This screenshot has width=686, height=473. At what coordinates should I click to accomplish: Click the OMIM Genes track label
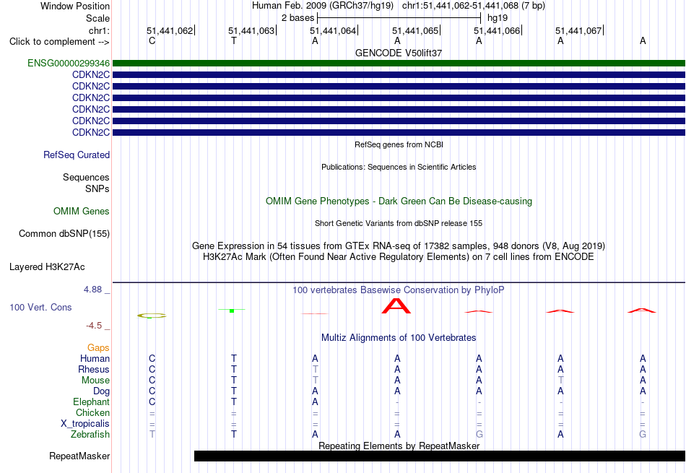[81, 212]
